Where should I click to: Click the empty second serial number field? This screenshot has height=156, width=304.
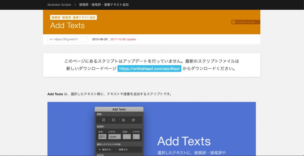point(127,137)
